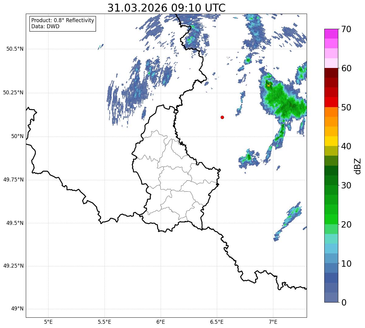Click the orange high-reflectivity core in the green storm cell
This screenshot has width=365, height=328.
(x=268, y=85)
